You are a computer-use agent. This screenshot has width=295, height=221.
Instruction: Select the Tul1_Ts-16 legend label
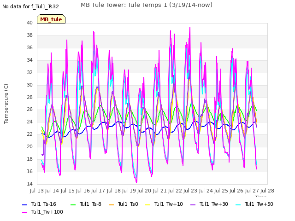point(44,204)
